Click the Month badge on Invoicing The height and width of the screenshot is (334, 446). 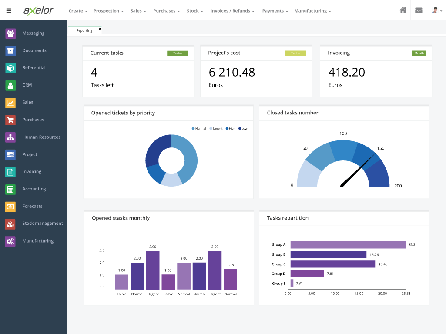(x=419, y=53)
